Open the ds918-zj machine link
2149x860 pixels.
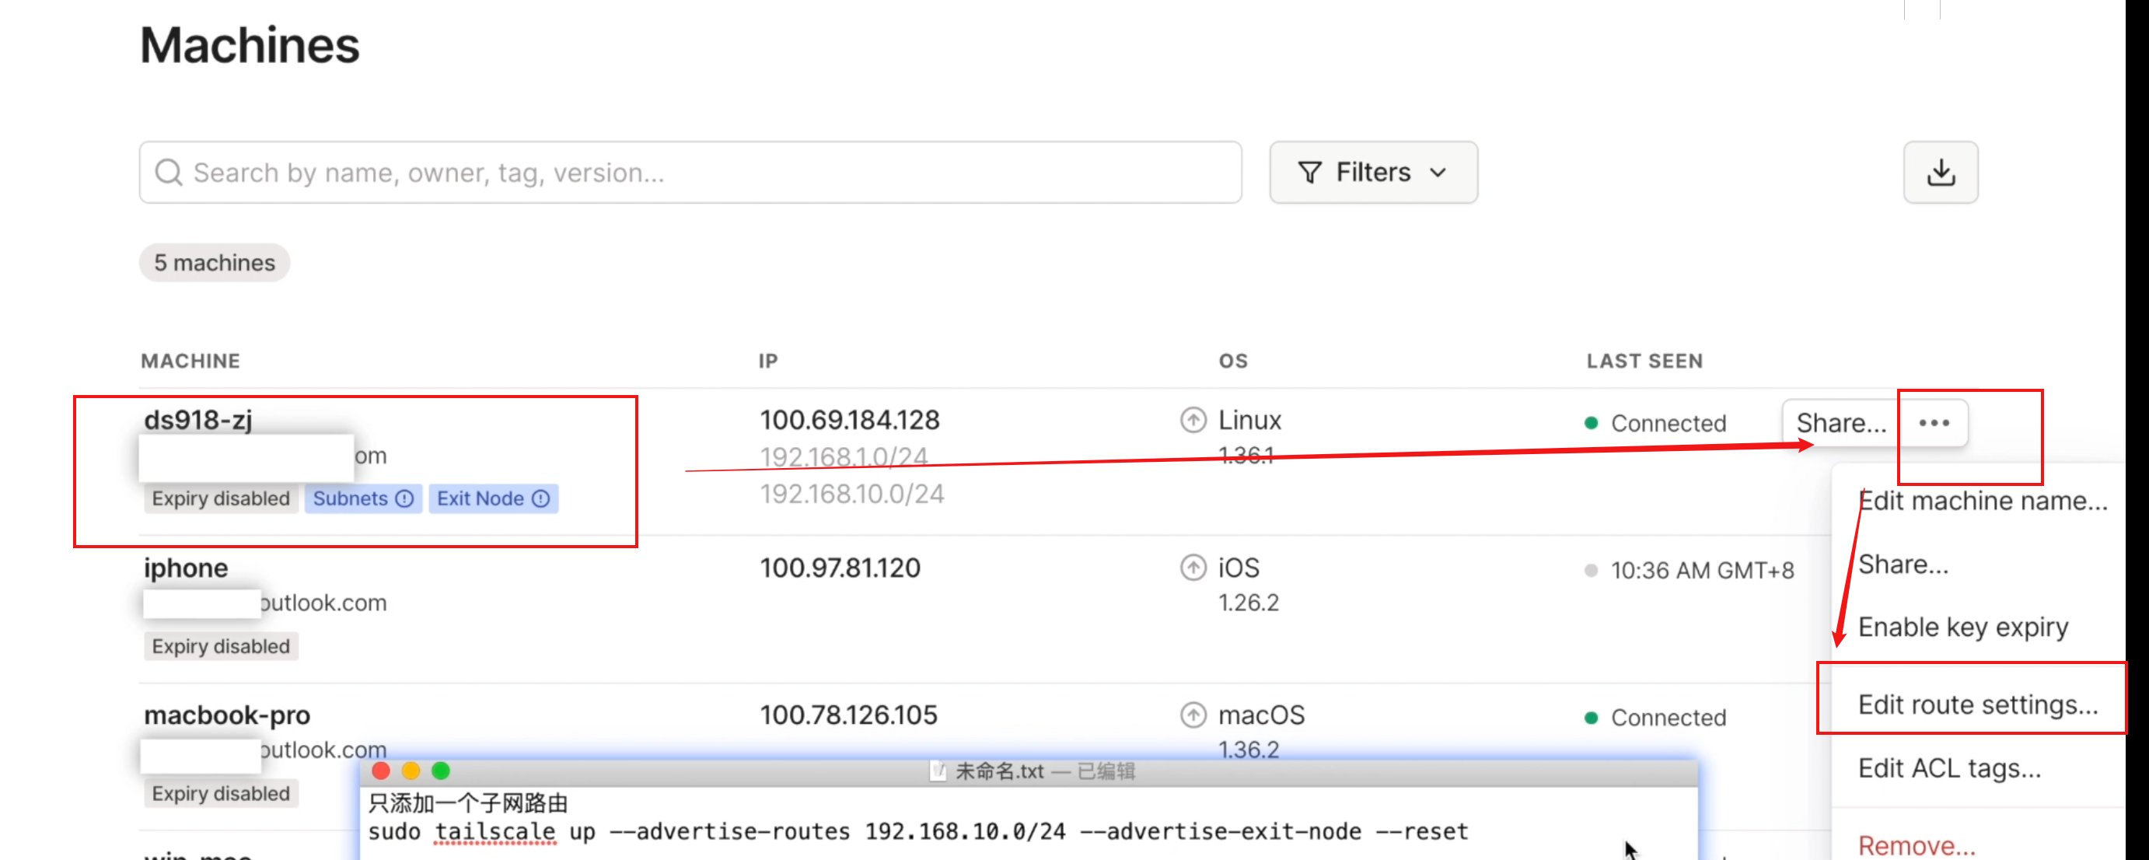click(197, 420)
